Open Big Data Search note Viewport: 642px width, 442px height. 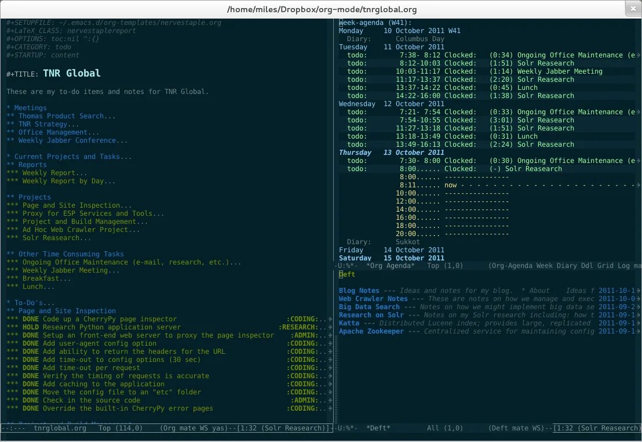tap(369, 307)
